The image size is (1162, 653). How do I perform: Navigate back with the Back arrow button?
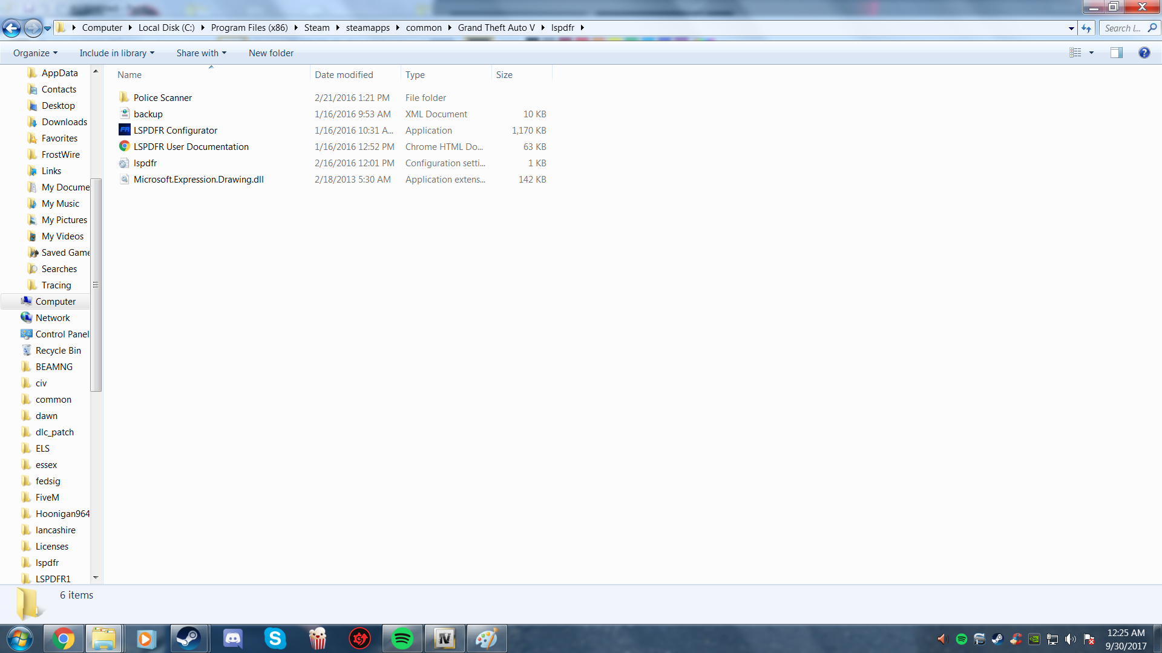pyautogui.click(x=11, y=28)
